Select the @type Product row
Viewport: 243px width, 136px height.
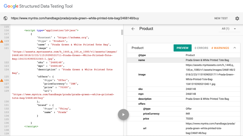pyautogui.click(x=184, y=55)
